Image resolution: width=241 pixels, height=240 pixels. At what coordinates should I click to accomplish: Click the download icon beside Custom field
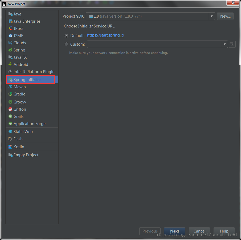pos(232,44)
